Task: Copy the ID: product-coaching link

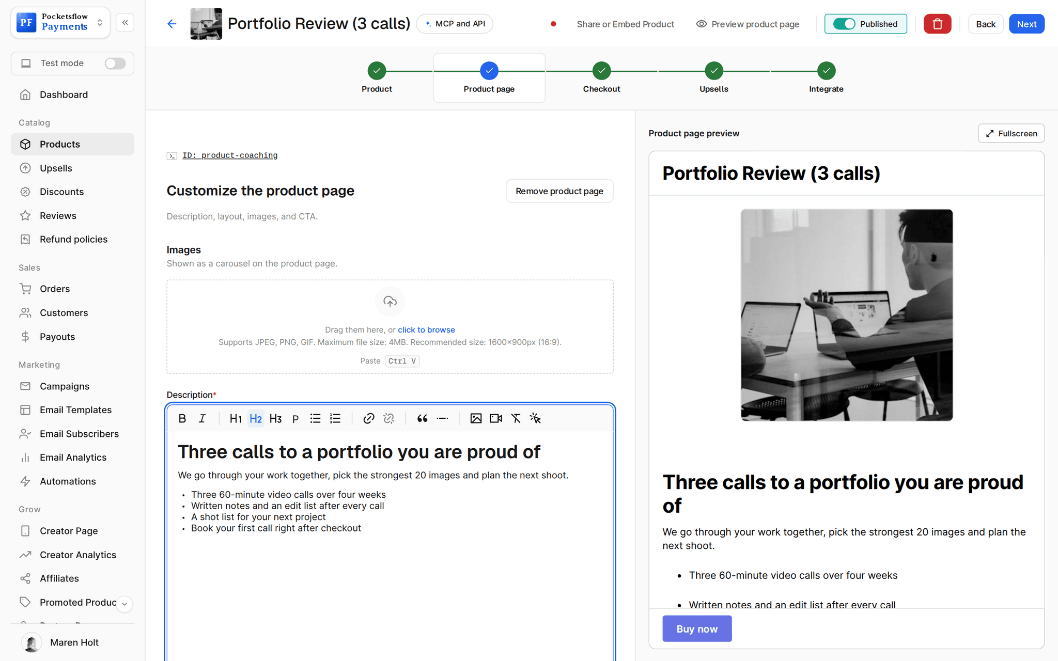Action: click(x=230, y=155)
